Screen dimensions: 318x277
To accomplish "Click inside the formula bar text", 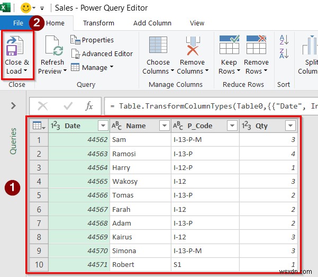I will coord(211,106).
